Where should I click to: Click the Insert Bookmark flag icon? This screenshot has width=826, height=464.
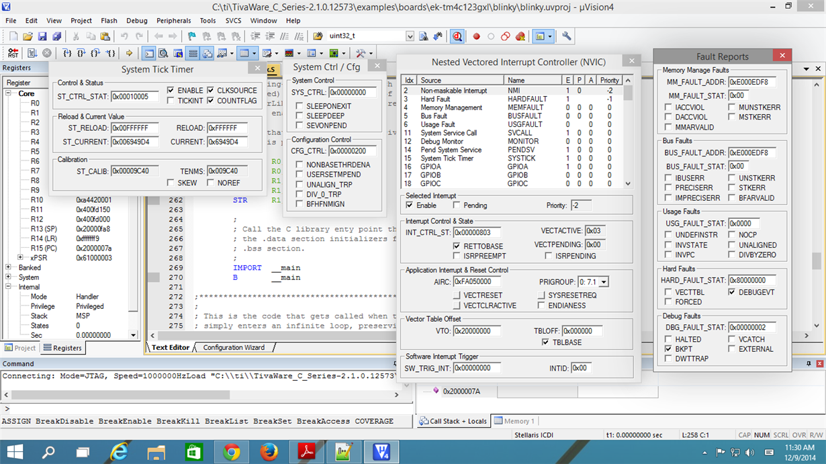pyautogui.click(x=192, y=36)
